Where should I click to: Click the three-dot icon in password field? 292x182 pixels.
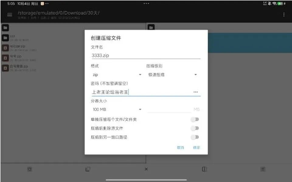coord(196,92)
